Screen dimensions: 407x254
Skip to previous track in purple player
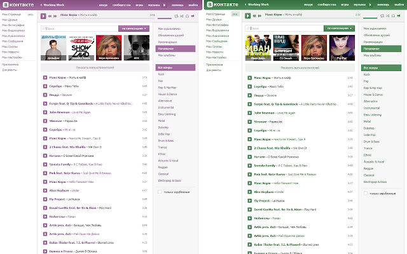[x=50, y=16]
